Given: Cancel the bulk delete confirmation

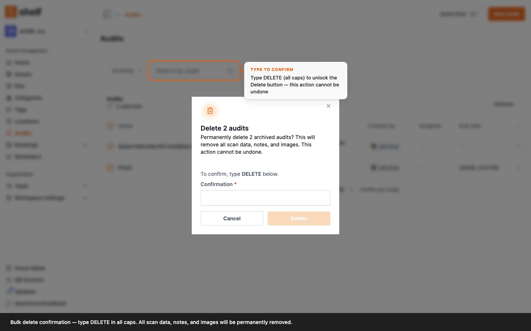Looking at the screenshot, I should (x=232, y=218).
